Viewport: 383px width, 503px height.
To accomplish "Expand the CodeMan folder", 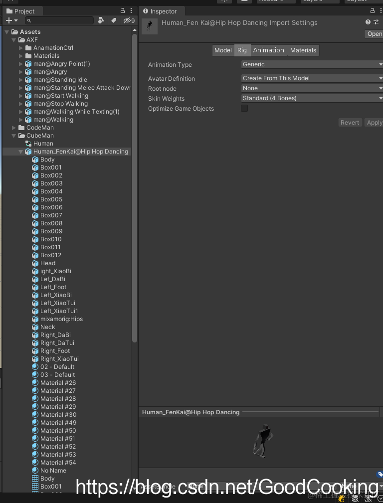I will tap(14, 128).
